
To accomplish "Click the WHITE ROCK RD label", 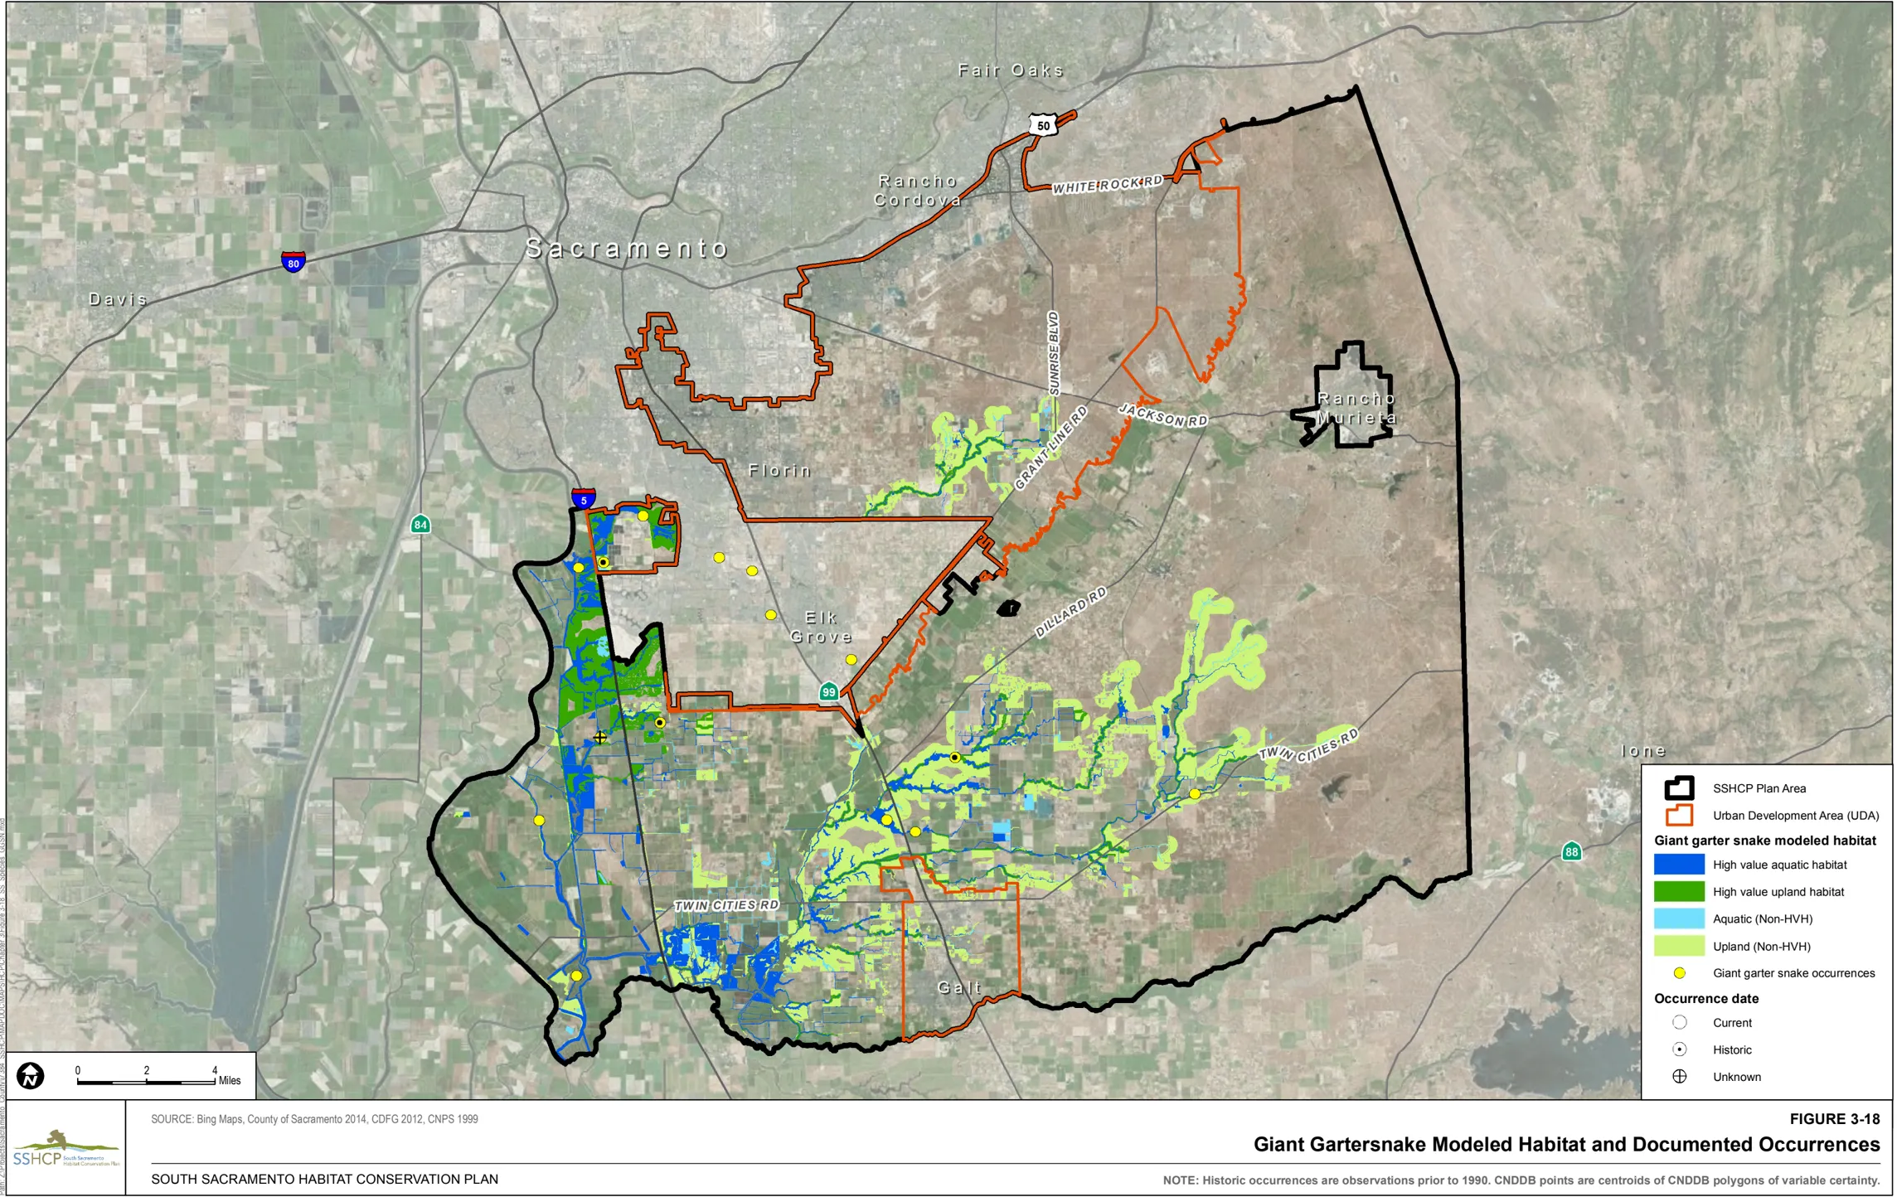I will pos(1108,185).
